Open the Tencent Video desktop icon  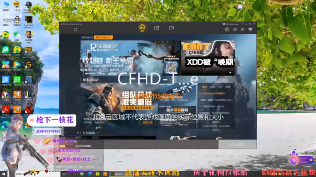(x=17, y=66)
